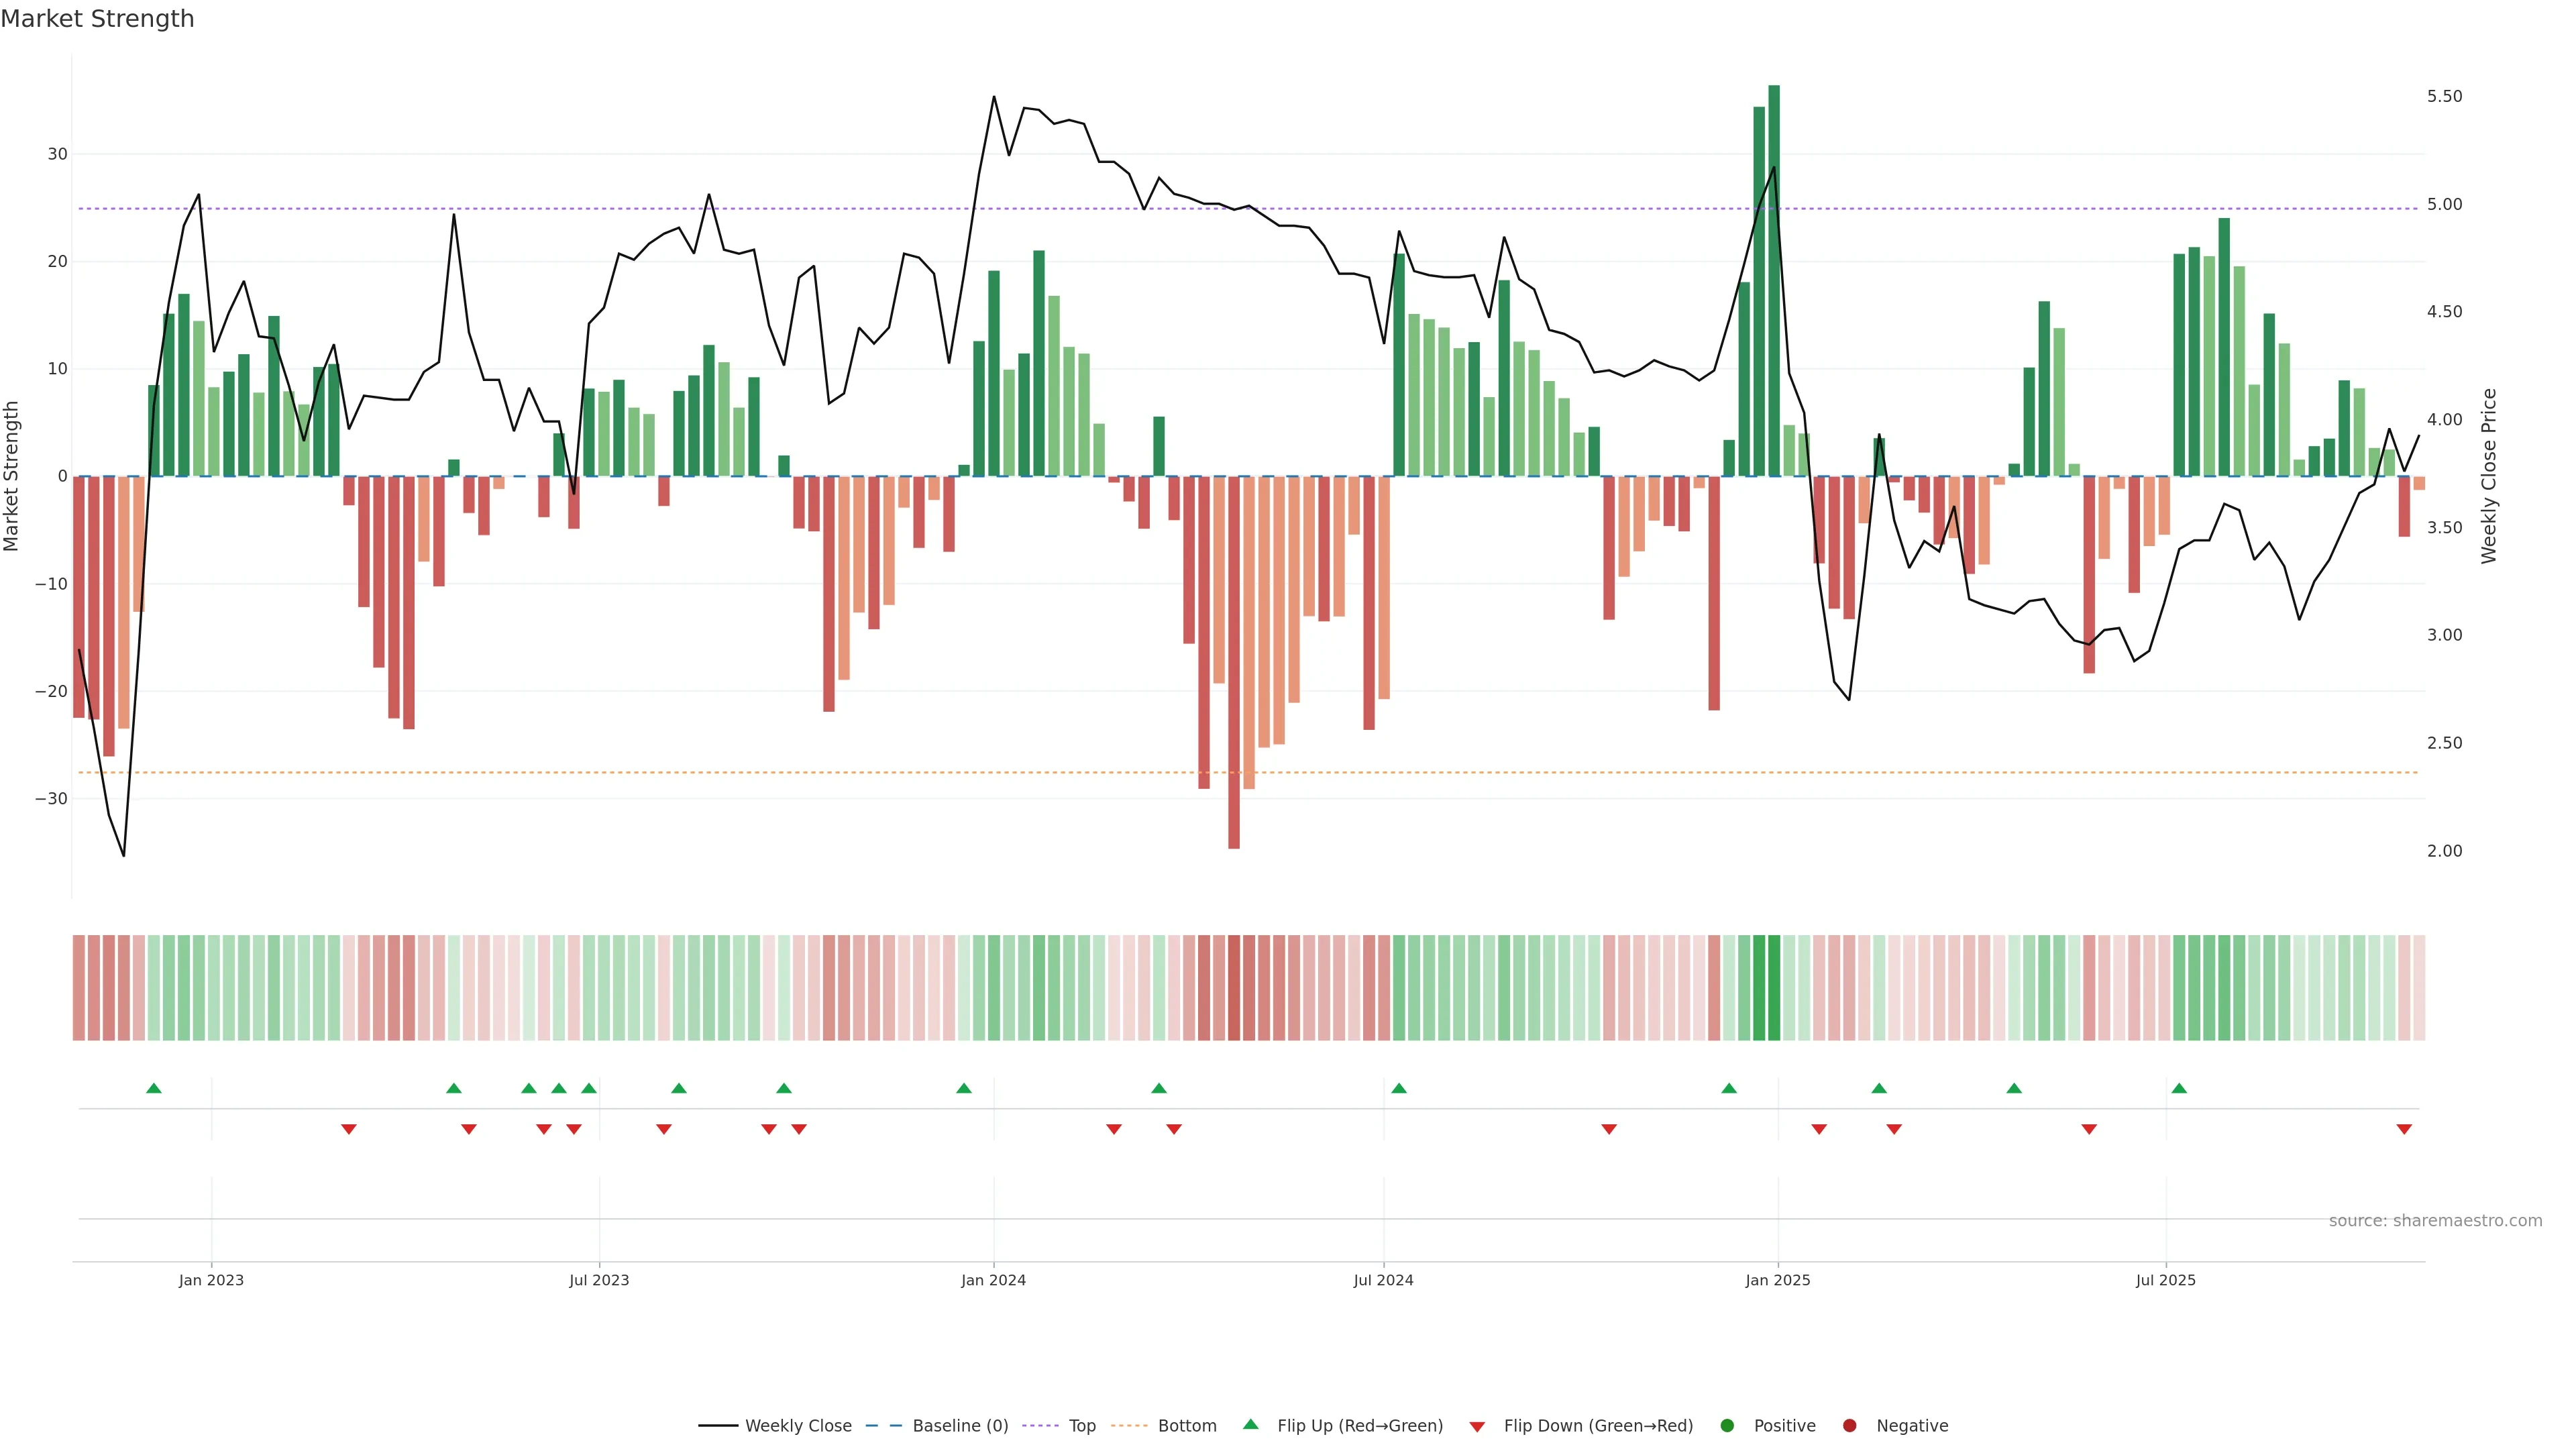Toggle the Weekly Close legend label
2576x1449 pixels.
coord(798,1426)
